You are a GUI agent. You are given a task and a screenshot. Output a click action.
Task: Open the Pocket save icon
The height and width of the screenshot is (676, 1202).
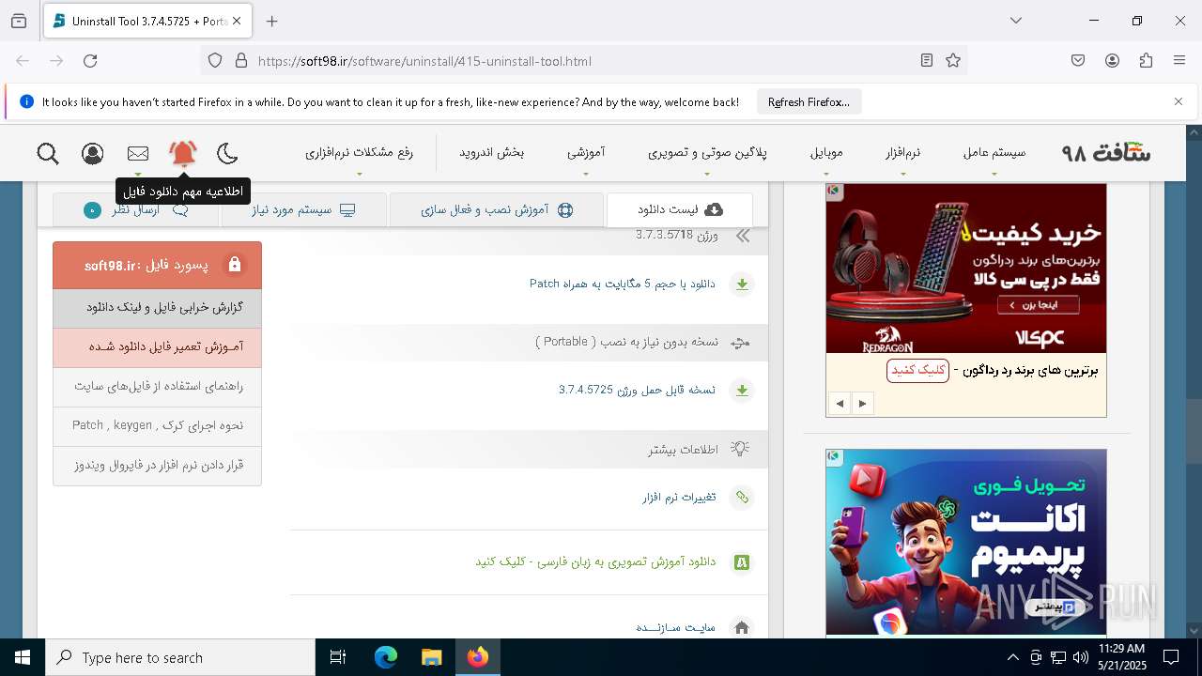click(x=1078, y=60)
